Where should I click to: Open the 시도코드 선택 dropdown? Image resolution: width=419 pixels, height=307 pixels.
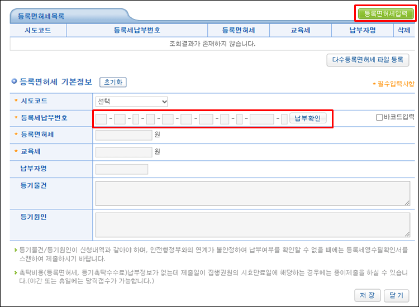pyautogui.click(x=131, y=102)
